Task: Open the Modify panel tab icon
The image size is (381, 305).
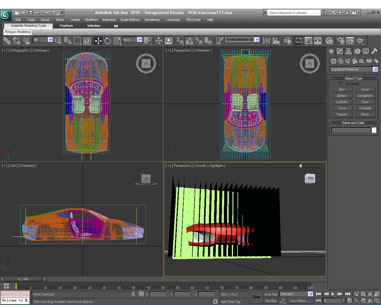Action: [340, 51]
